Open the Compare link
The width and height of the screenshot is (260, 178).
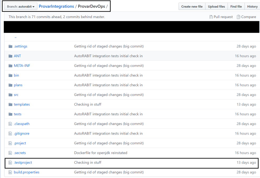tap(246, 17)
